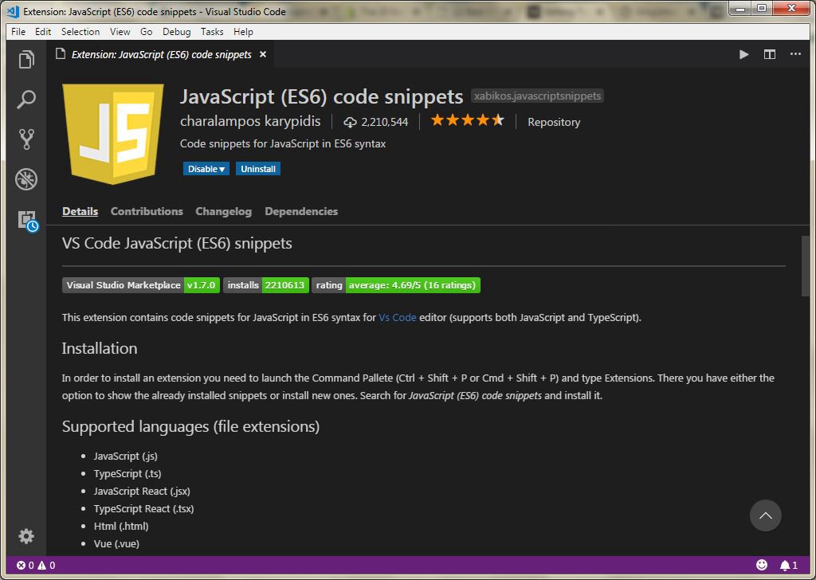816x580 pixels.
Task: Click the play icon in the editor toolbar
Action: pyautogui.click(x=743, y=54)
